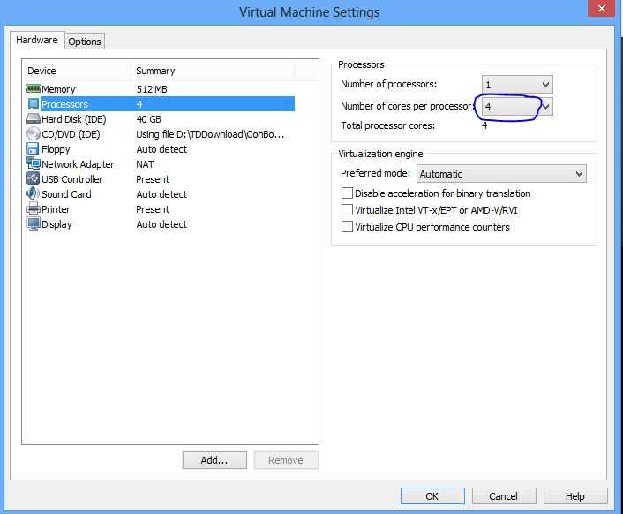Screen dimensions: 623x514
Task: Enable Disable acceleration for binary translation
Action: coord(348,193)
